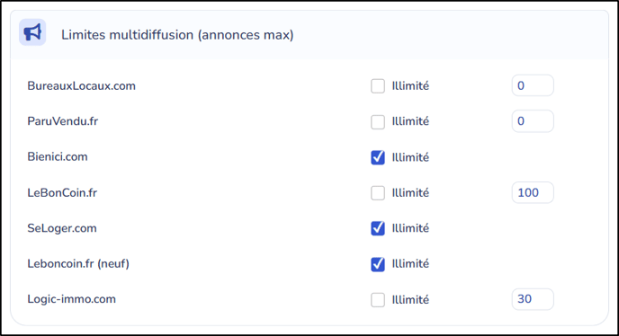Click the SeLoger.com portal label
Screen dimensions: 619x336
(62, 228)
